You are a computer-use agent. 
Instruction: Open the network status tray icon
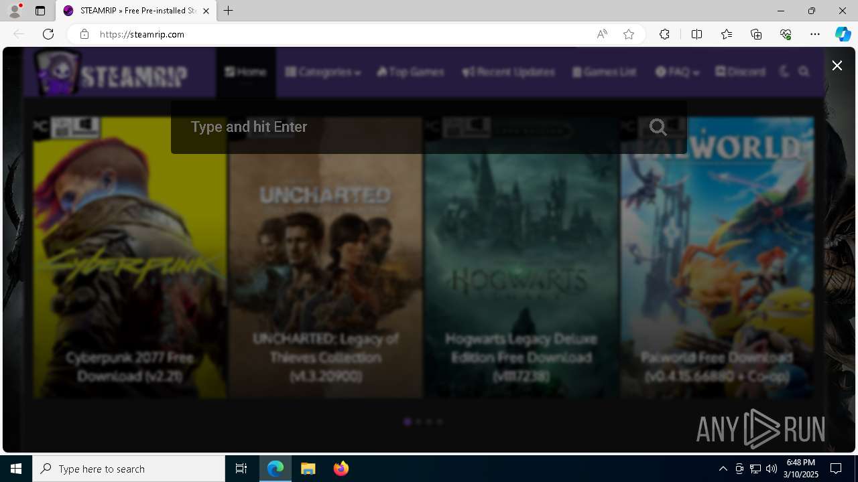tap(755, 469)
